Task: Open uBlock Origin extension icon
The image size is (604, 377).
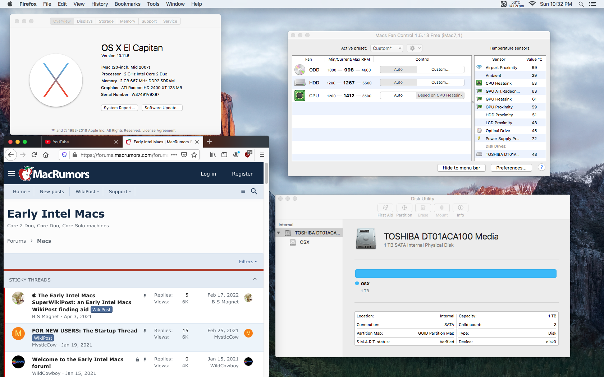Action: point(248,154)
